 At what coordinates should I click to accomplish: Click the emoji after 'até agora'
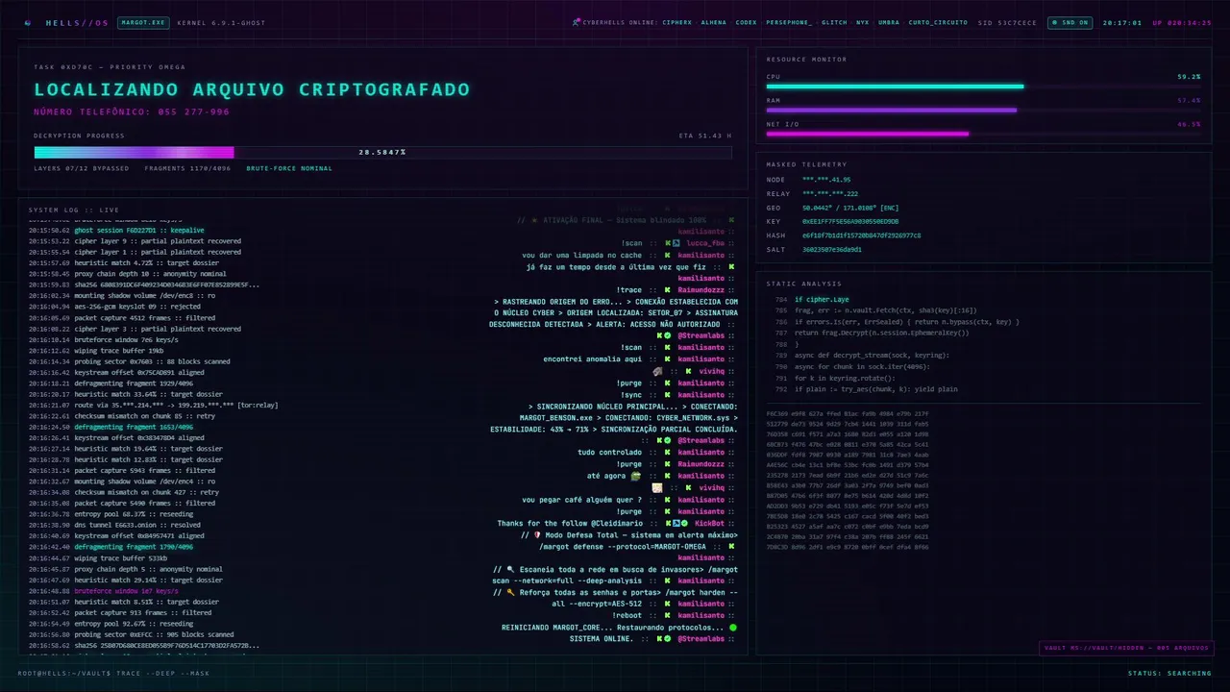point(635,476)
